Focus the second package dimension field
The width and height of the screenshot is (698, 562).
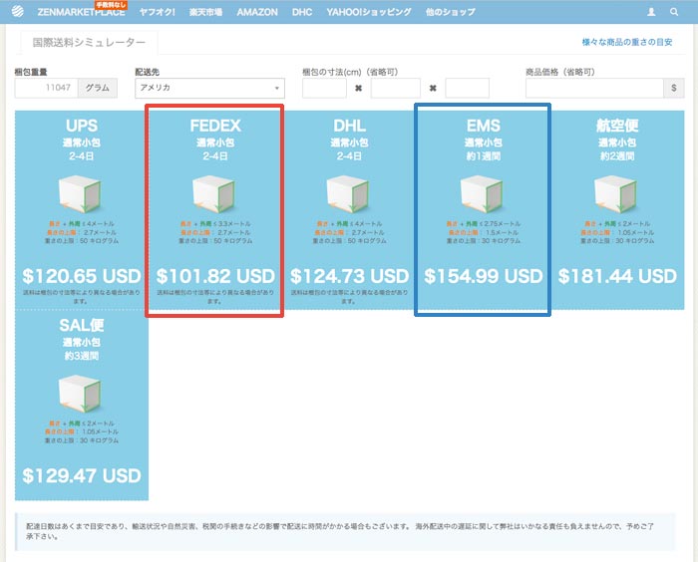(395, 88)
